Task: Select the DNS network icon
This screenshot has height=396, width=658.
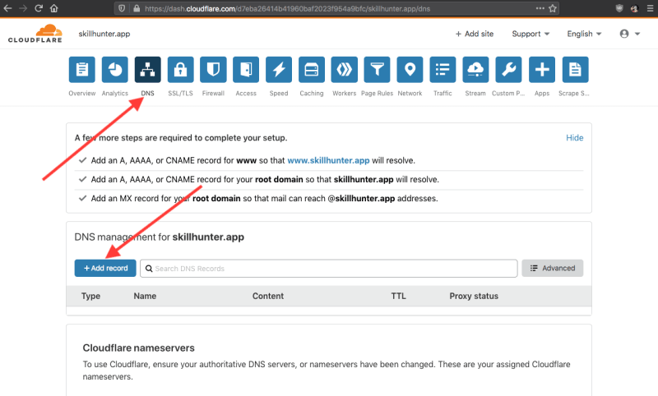Action: [x=147, y=70]
